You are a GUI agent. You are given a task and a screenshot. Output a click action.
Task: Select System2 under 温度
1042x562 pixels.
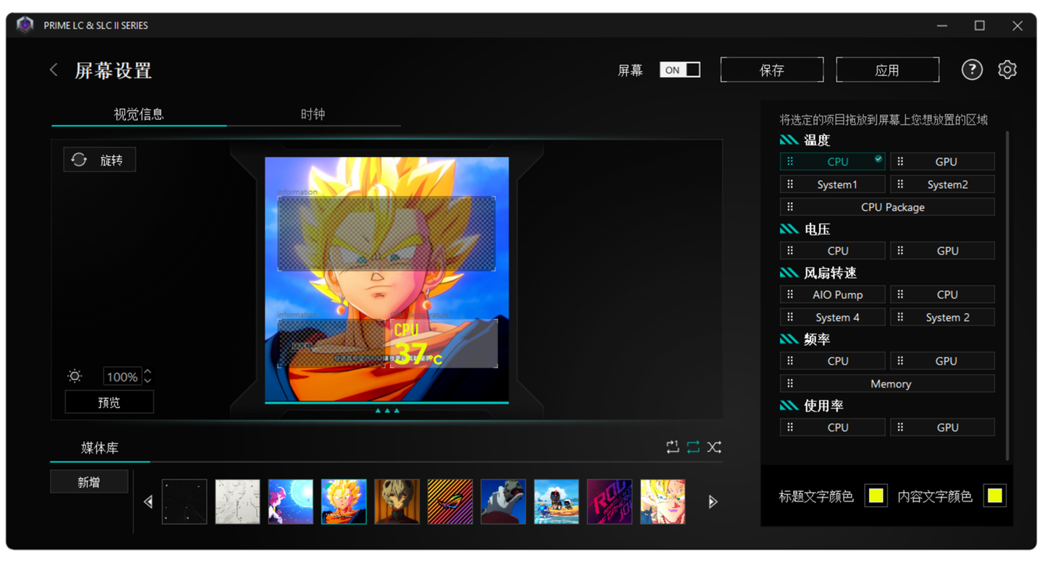click(942, 184)
